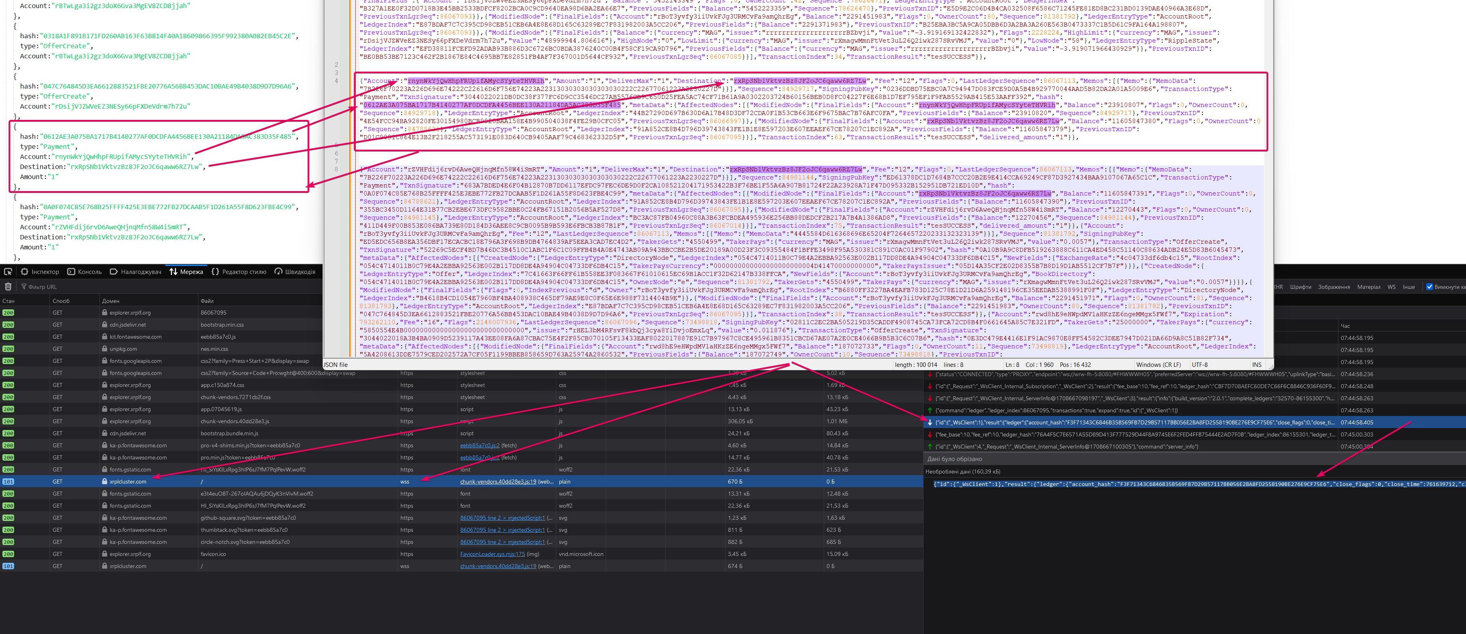Screen dimensions: 1466x634
Task: Expand the Необроблені дані section
Action: 962,471
